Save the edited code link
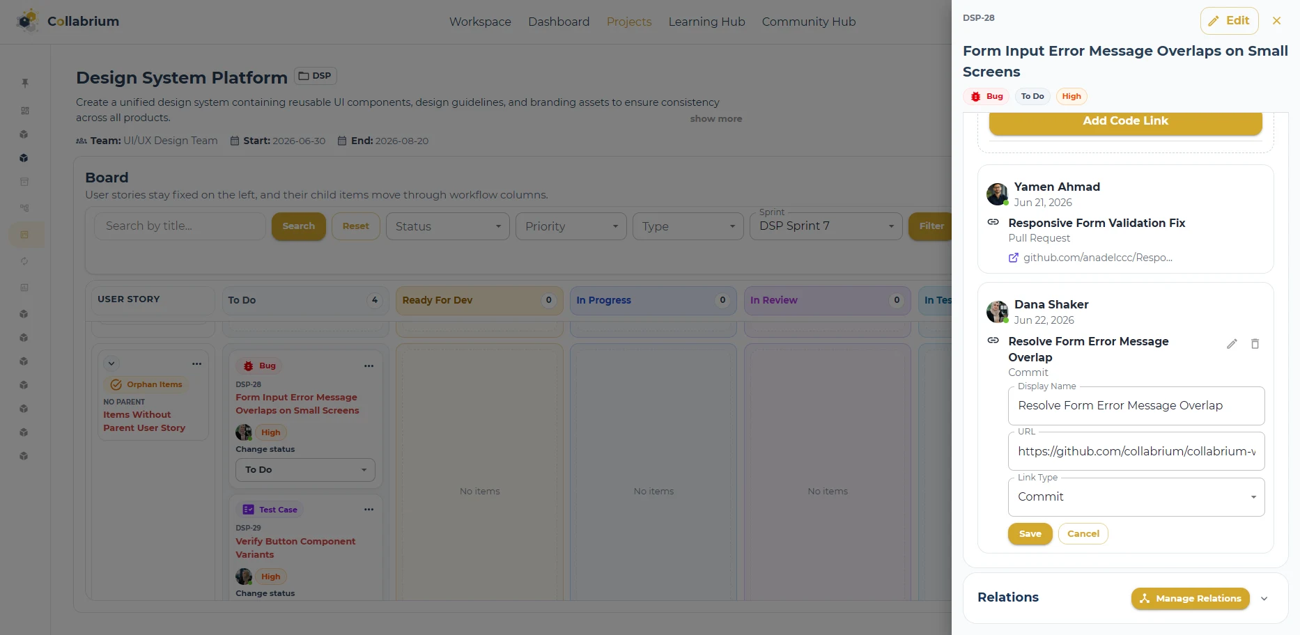The image size is (1300, 635). [1030, 534]
